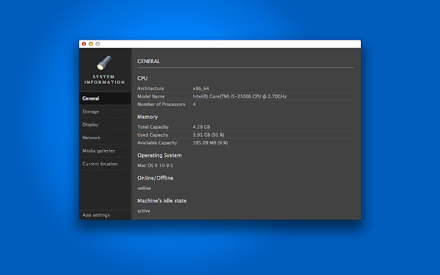The image size is (440, 275).
Task: Select the x86_64 architecture value
Action: tap(201, 89)
